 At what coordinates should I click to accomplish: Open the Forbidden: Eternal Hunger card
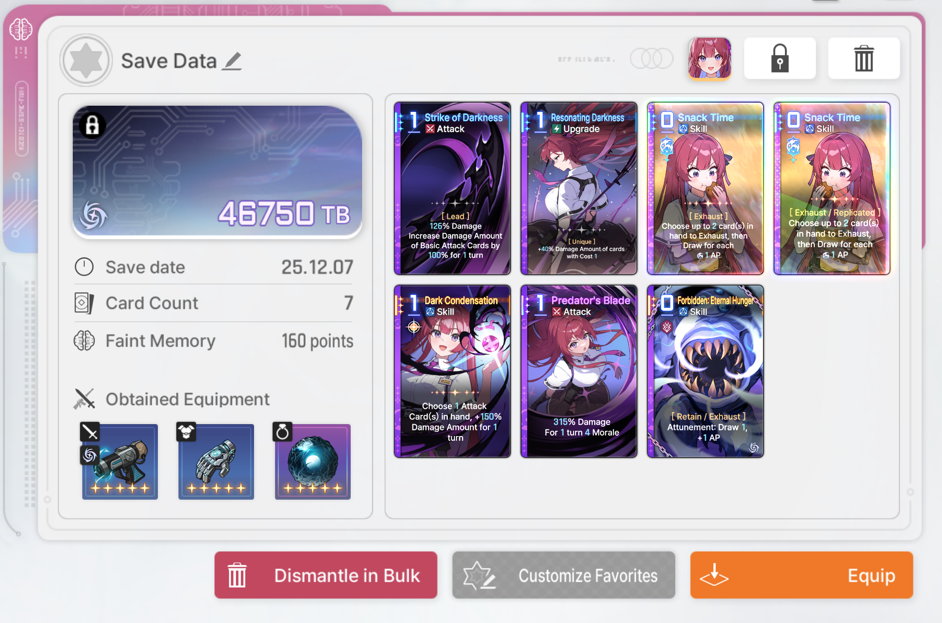coord(705,372)
